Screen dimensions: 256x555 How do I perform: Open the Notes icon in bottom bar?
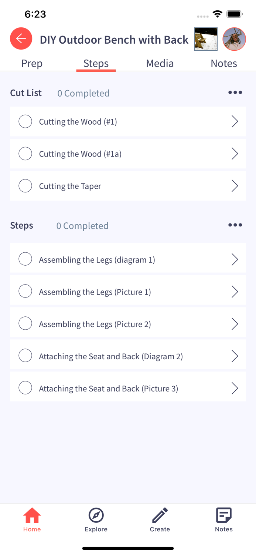pos(224,519)
